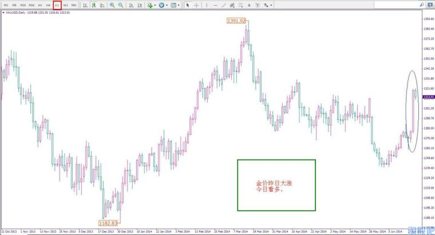The height and width of the screenshot is (235, 435).
Task: Toggle chart auto scroll
Action: [x=131, y=5]
